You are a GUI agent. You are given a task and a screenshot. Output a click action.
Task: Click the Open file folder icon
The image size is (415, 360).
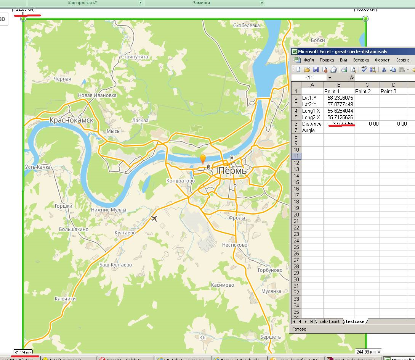point(307,69)
